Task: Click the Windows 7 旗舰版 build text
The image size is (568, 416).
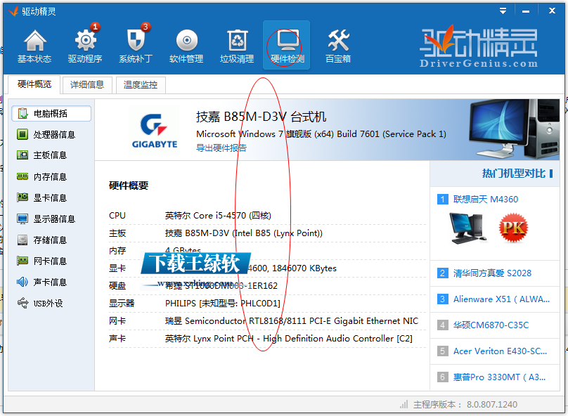Action: pyautogui.click(x=321, y=134)
